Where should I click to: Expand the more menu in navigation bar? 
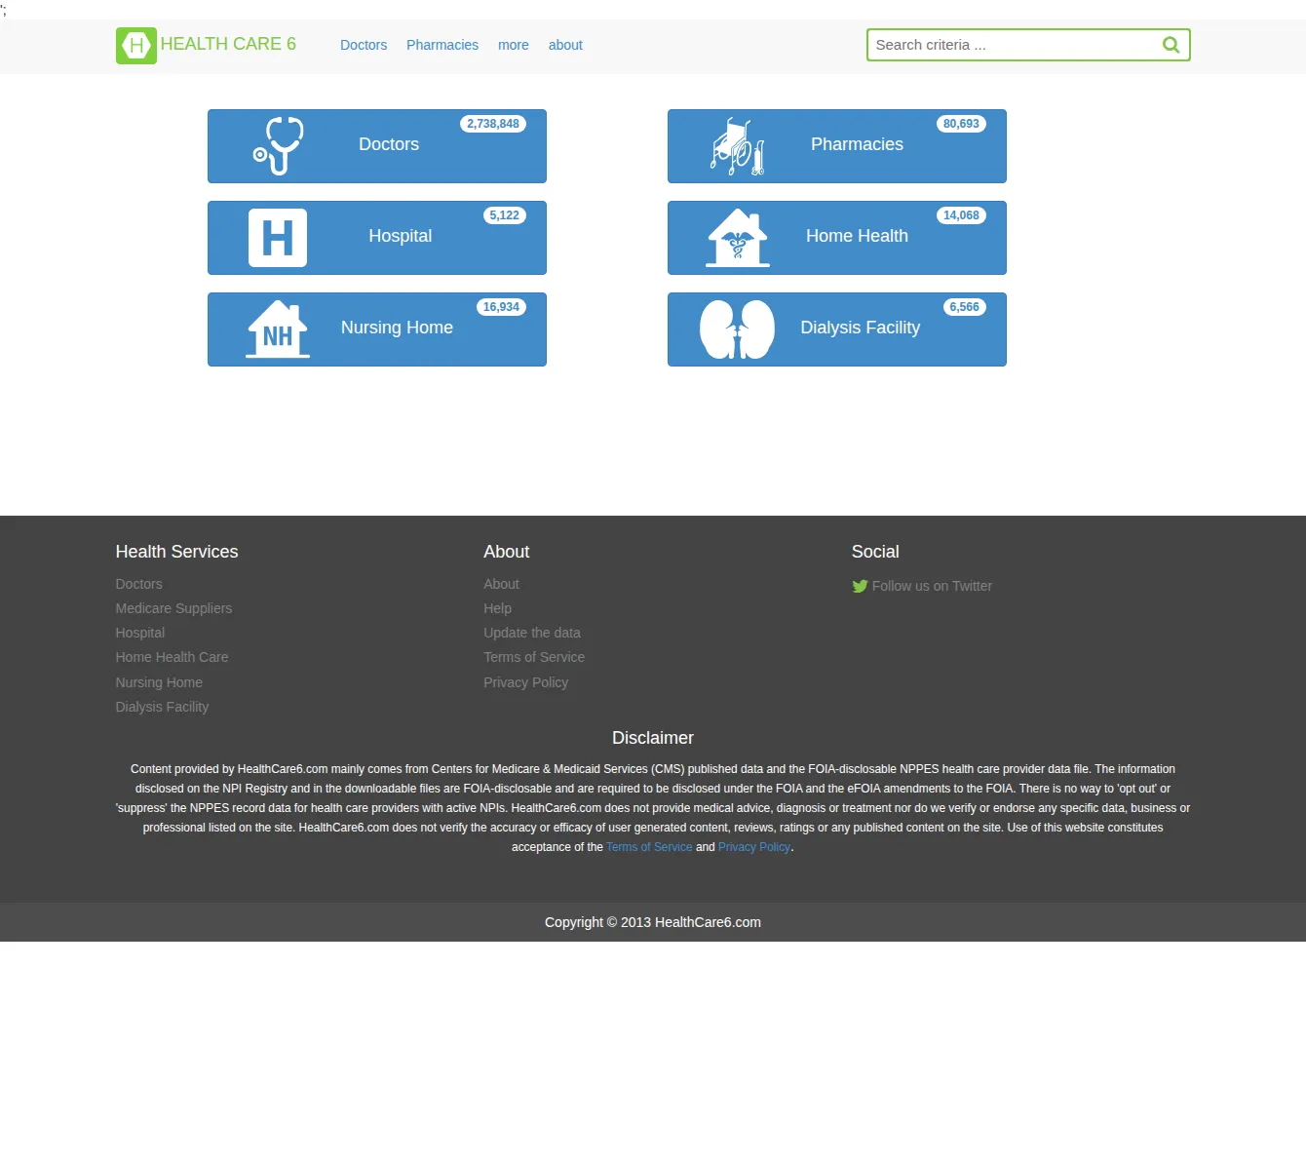[514, 45]
